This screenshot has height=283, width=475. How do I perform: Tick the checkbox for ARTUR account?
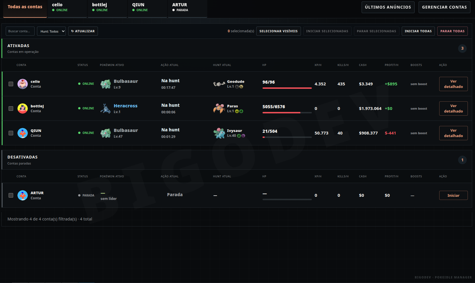[x=11, y=195]
